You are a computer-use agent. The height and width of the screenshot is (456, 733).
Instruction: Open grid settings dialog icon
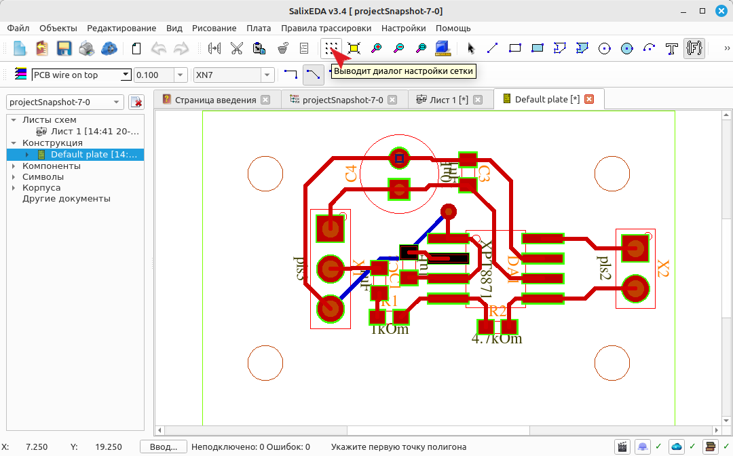(x=331, y=48)
